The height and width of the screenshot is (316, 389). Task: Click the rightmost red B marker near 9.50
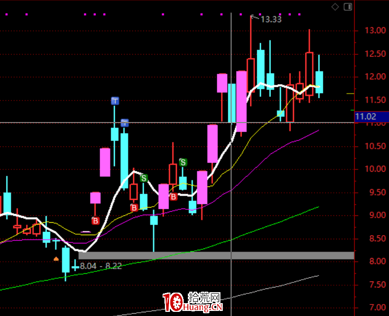pos(174,197)
